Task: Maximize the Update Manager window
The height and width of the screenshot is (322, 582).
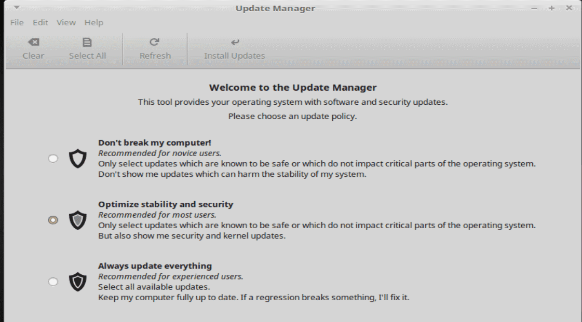Action: pos(551,8)
